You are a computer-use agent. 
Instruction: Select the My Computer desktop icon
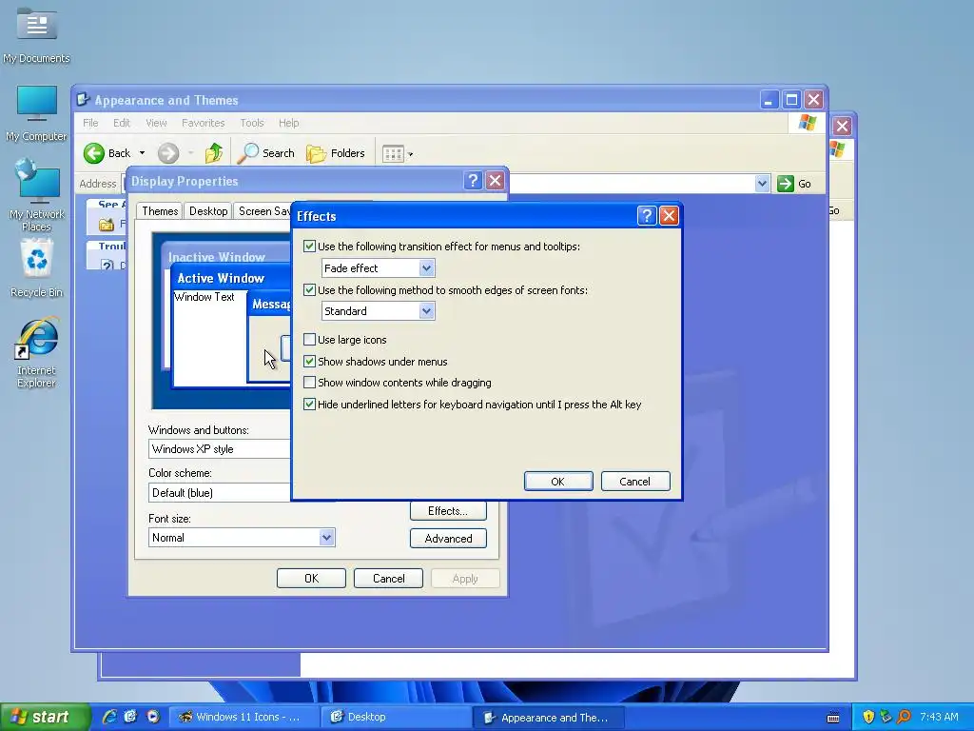[x=36, y=114]
